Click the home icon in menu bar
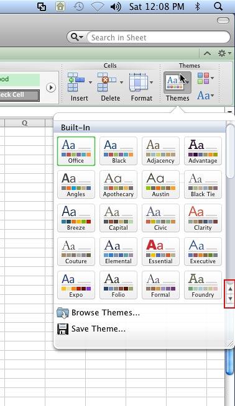The width and height of the screenshot is (235, 406). click(60, 6)
